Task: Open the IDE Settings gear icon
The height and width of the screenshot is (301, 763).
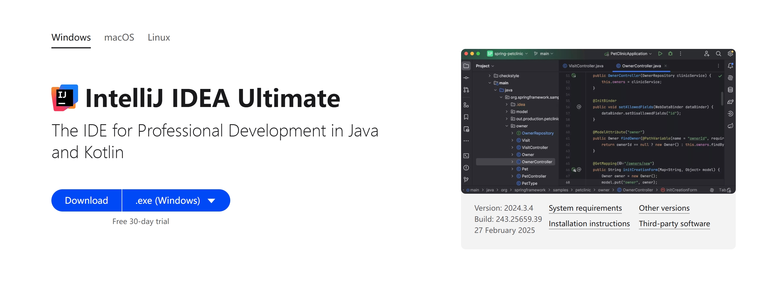Action: tap(730, 54)
